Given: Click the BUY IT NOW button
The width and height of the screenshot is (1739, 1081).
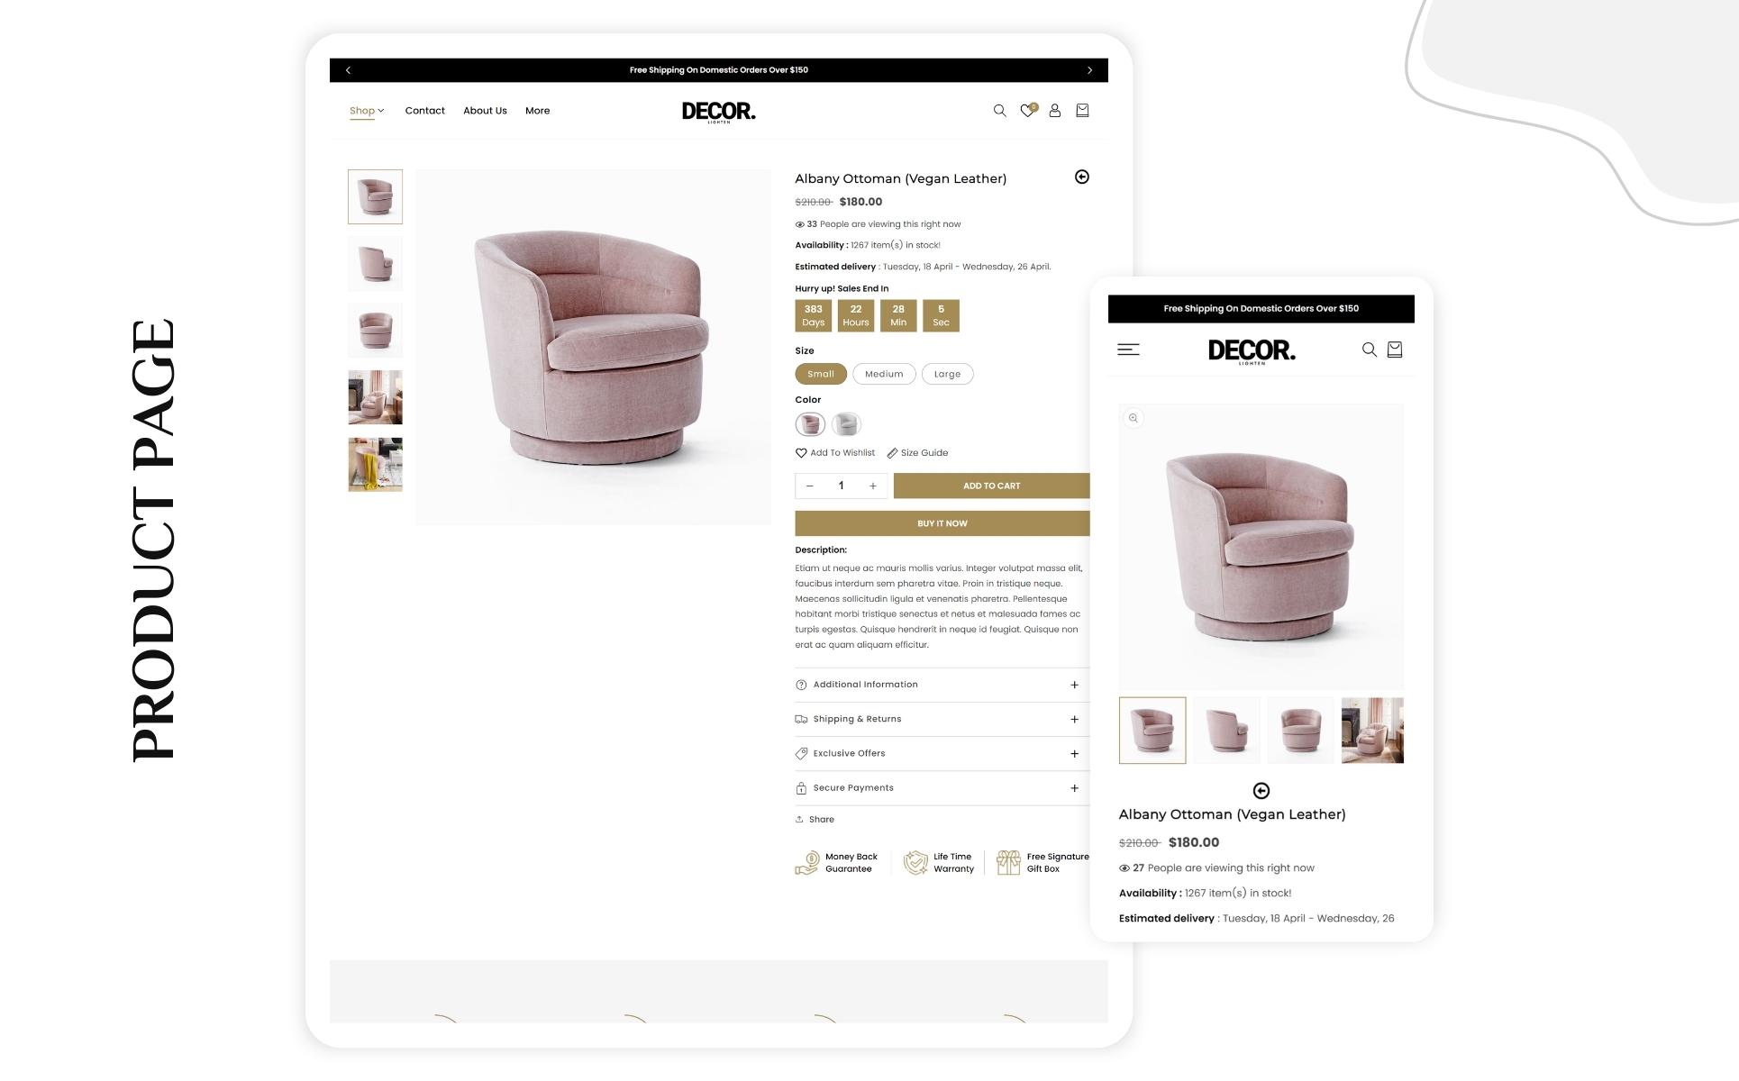Looking at the screenshot, I should (942, 523).
